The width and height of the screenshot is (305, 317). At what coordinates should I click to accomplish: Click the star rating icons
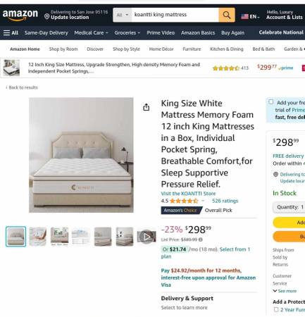184,201
